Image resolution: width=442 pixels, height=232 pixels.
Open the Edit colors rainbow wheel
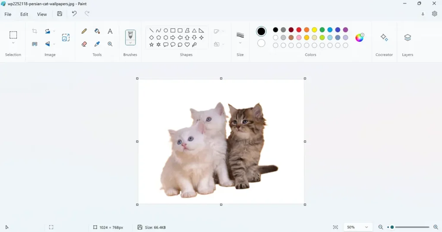tap(360, 38)
